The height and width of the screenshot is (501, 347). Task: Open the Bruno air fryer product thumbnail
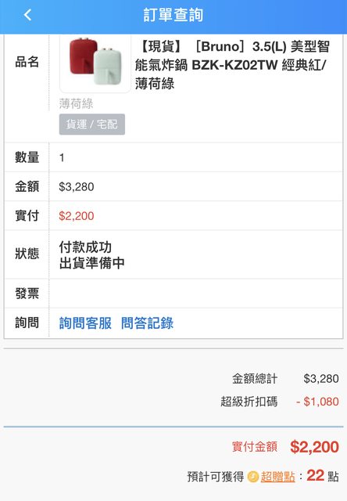pyautogui.click(x=95, y=63)
